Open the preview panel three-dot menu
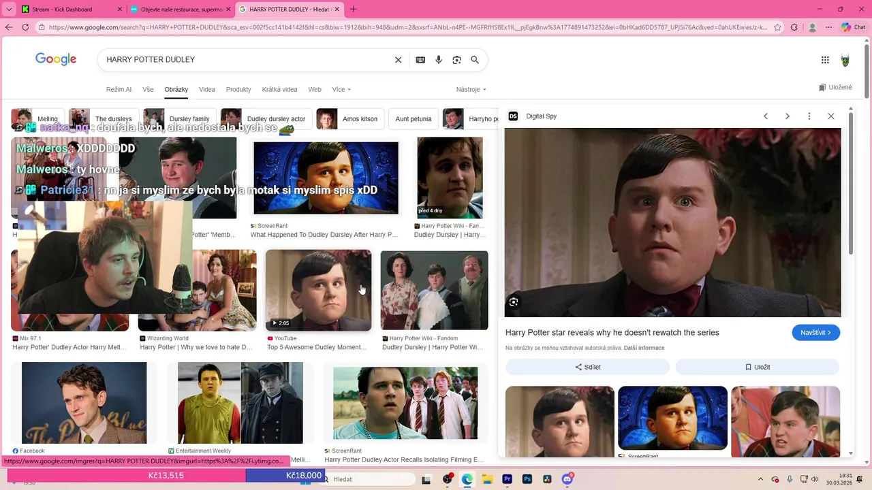The height and width of the screenshot is (490, 872). click(809, 116)
